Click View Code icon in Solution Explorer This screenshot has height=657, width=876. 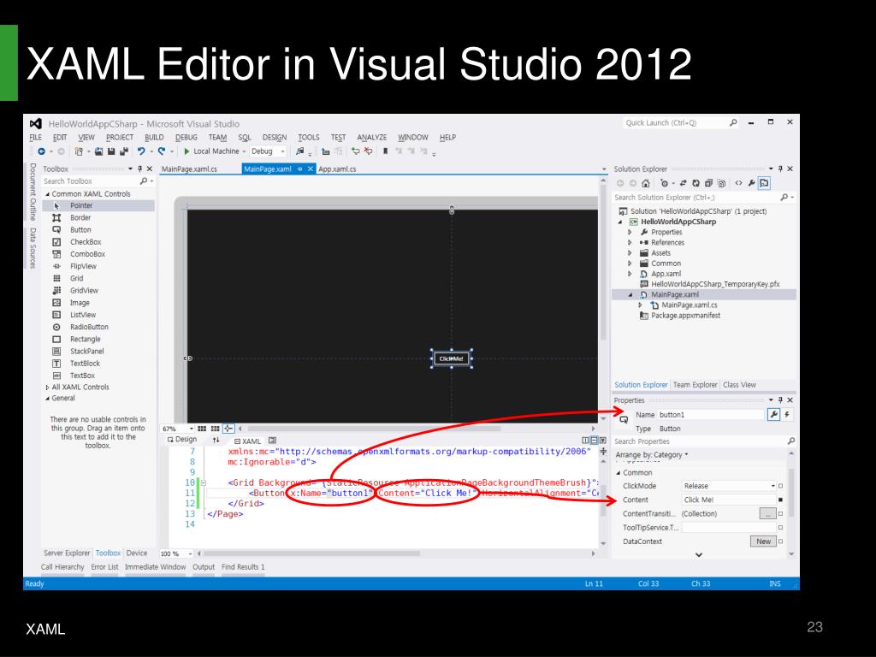[x=738, y=183]
